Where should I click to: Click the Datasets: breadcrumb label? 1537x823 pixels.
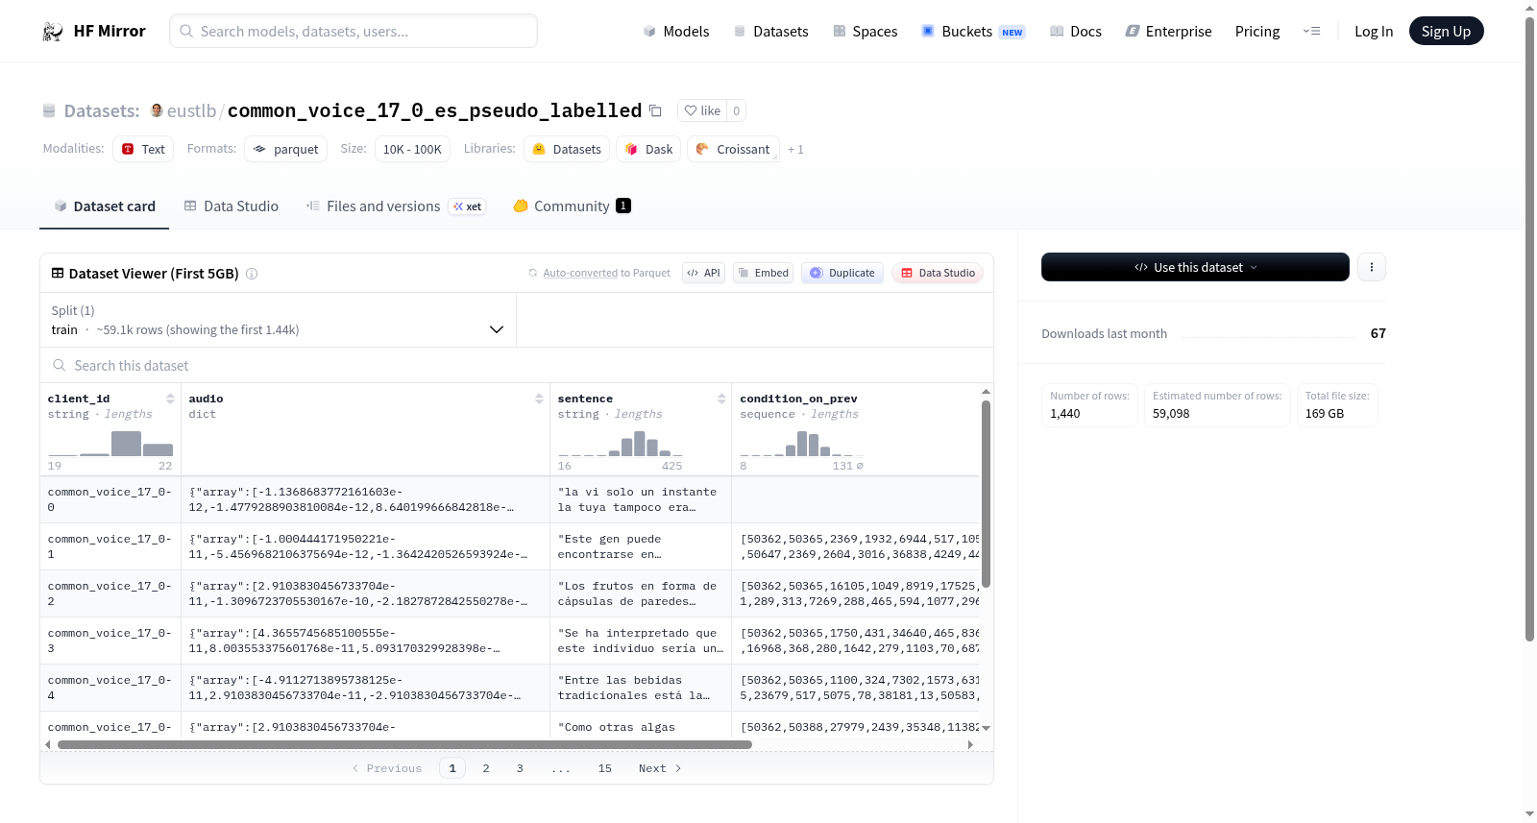(102, 111)
